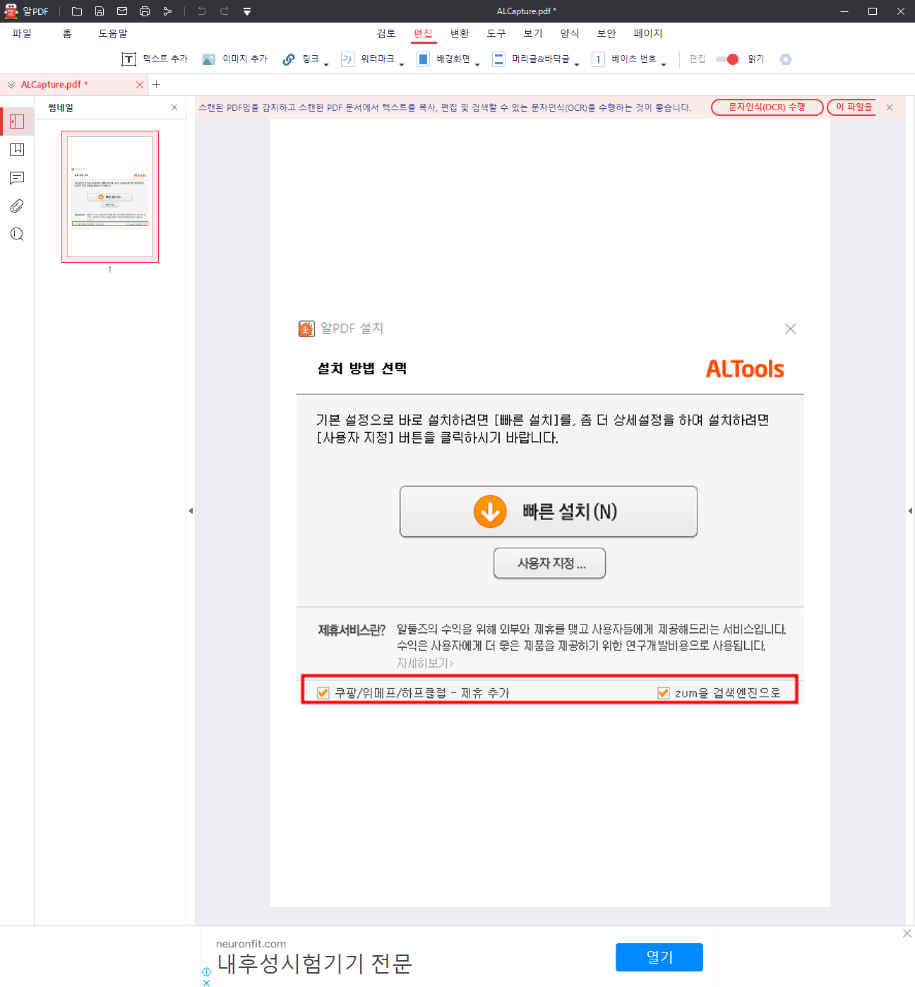Click the 알PDF app logo
This screenshot has height=987, width=915.
click(11, 11)
